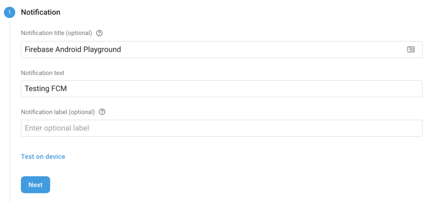Click the "Notification text" label
This screenshot has width=431, height=202.
coord(43,73)
